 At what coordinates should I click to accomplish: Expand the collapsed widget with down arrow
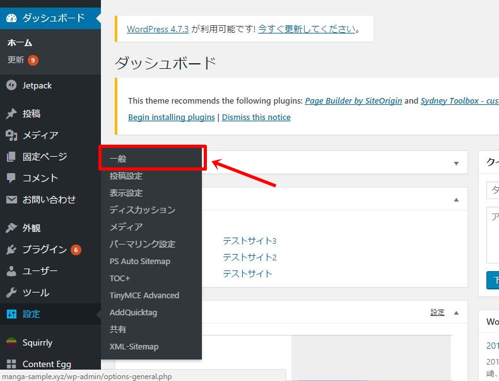456,164
